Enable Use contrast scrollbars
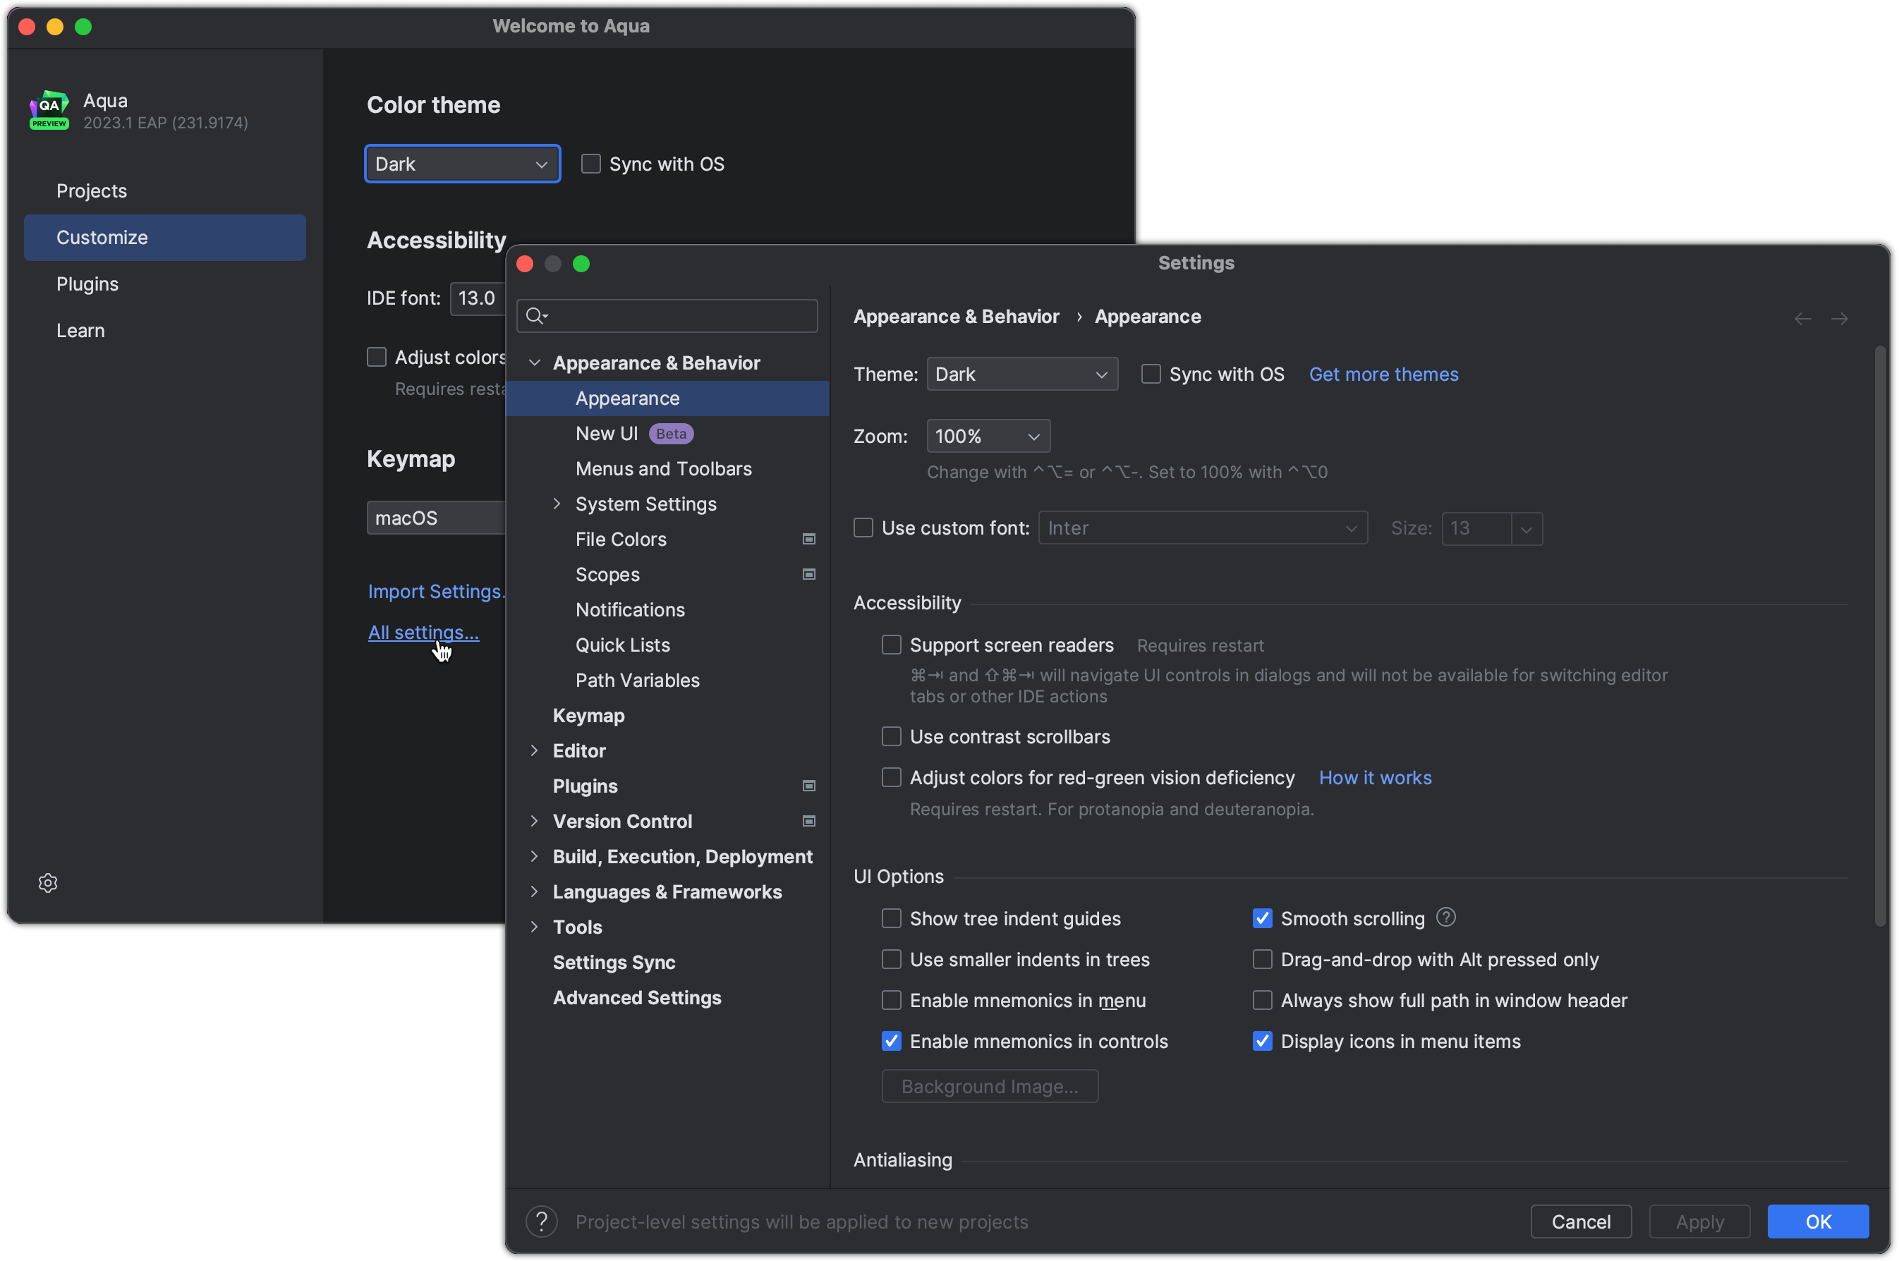The image size is (1899, 1261). pos(891,737)
